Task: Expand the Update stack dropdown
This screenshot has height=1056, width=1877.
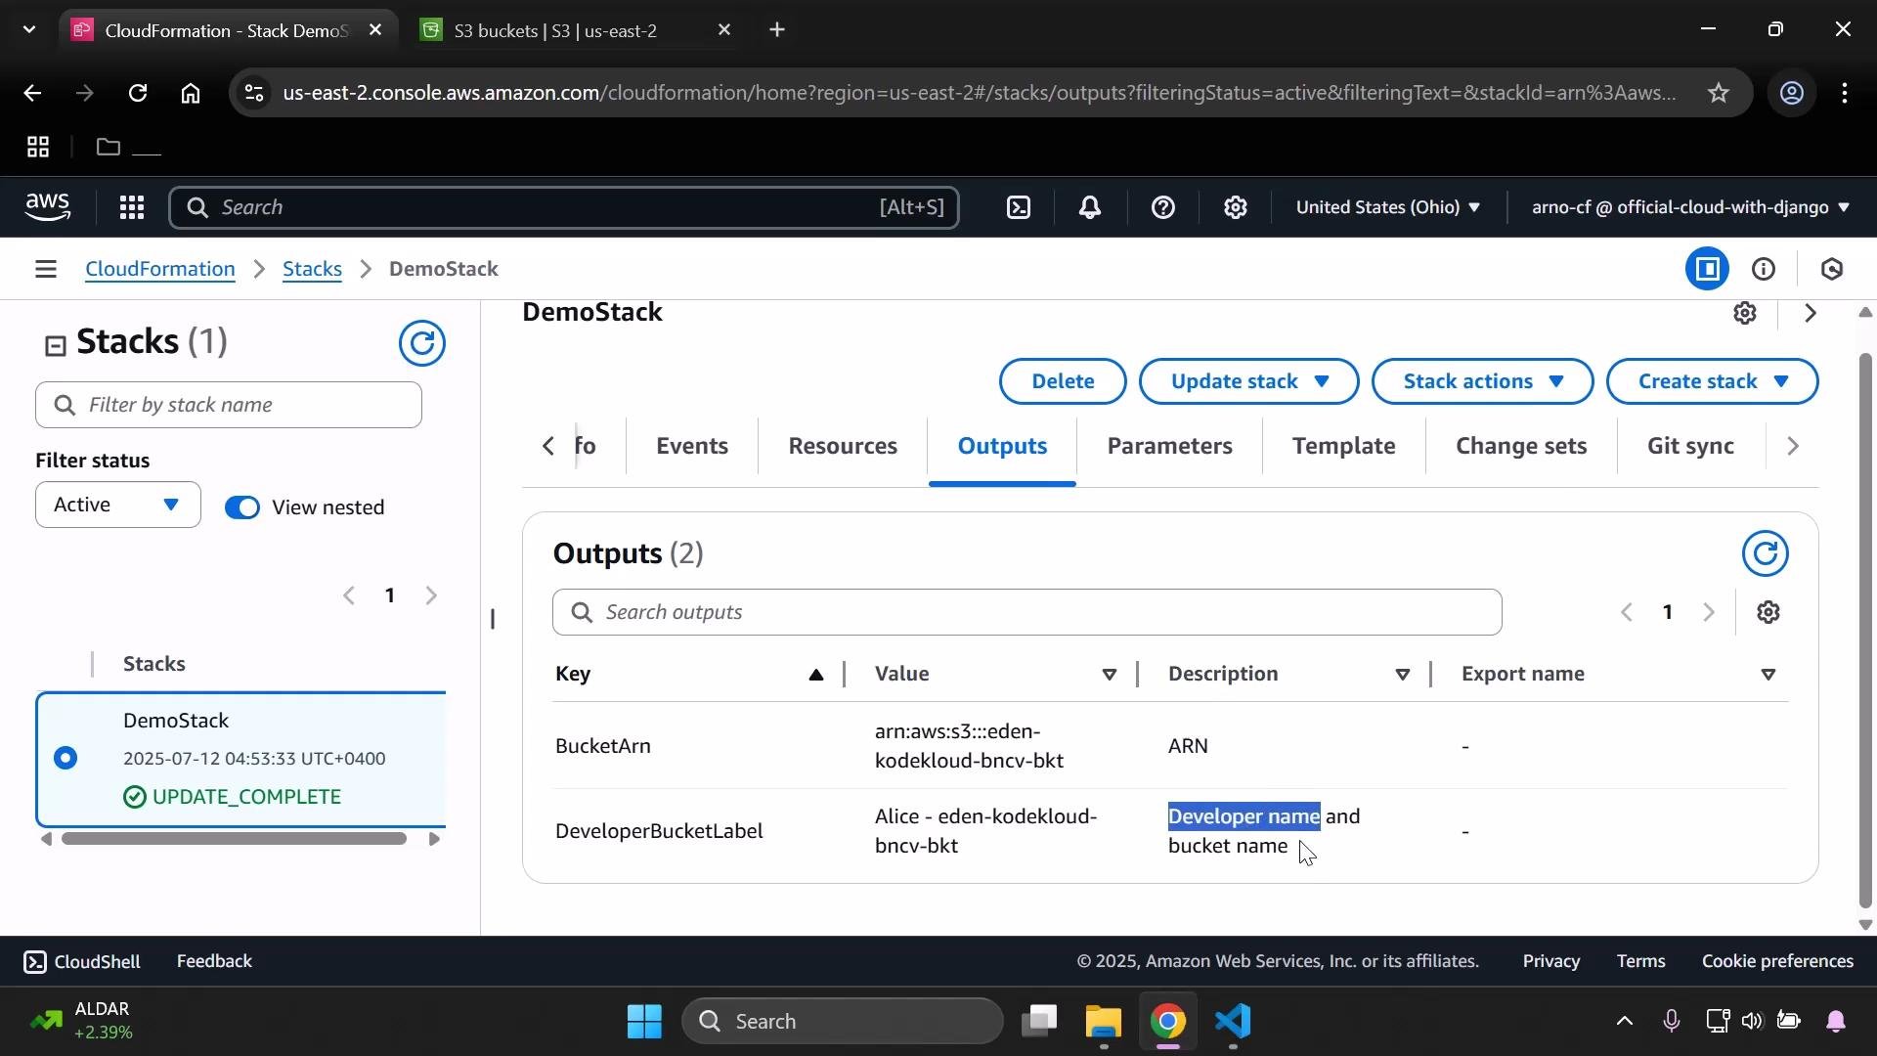Action: (x=1248, y=381)
